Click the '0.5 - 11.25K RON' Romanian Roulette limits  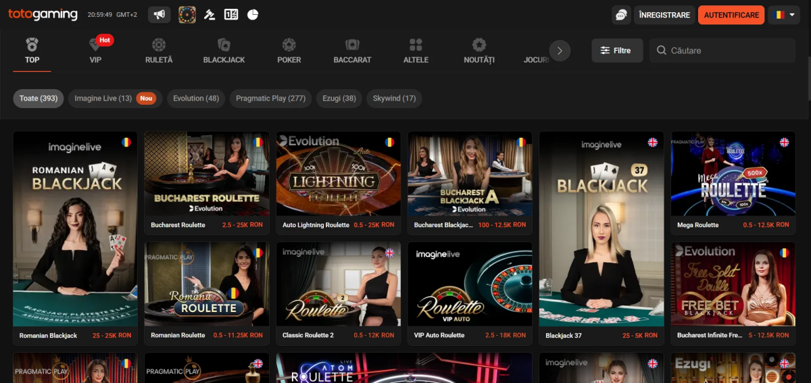pyautogui.click(x=237, y=336)
